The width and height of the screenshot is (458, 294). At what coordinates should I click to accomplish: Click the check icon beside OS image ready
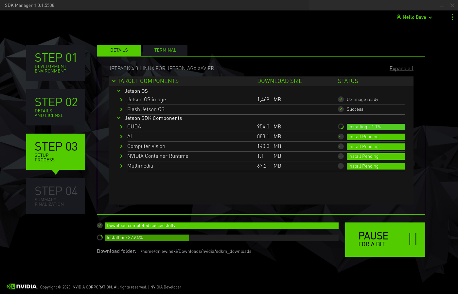(341, 99)
